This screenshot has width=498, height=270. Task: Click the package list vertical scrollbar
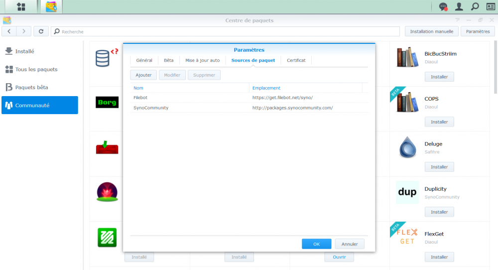[x=496, y=67]
